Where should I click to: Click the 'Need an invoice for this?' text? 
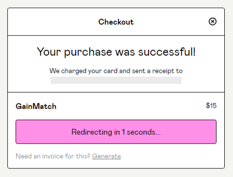(53, 156)
